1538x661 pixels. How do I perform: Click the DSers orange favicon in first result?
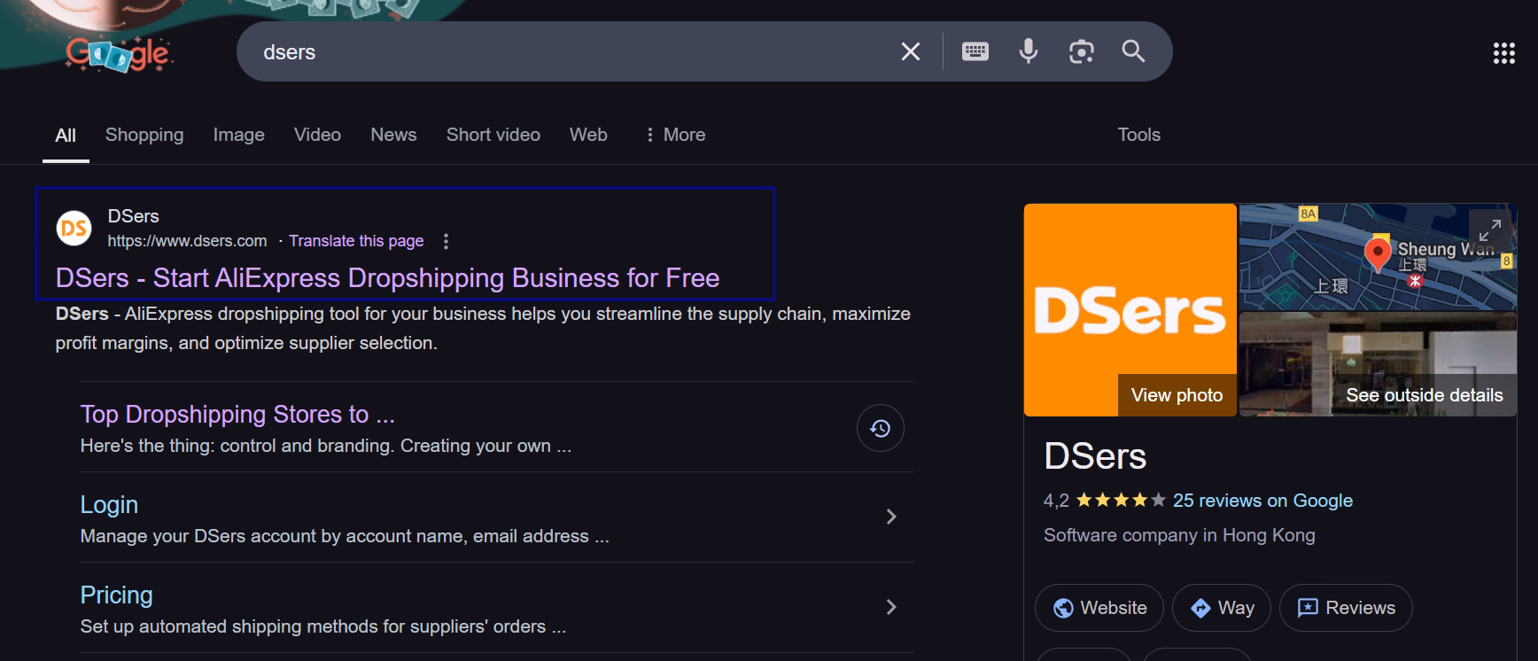(x=74, y=228)
